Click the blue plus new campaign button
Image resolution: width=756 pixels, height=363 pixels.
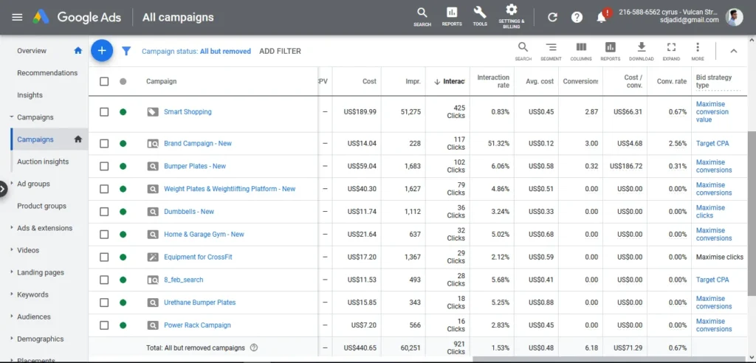click(x=102, y=51)
